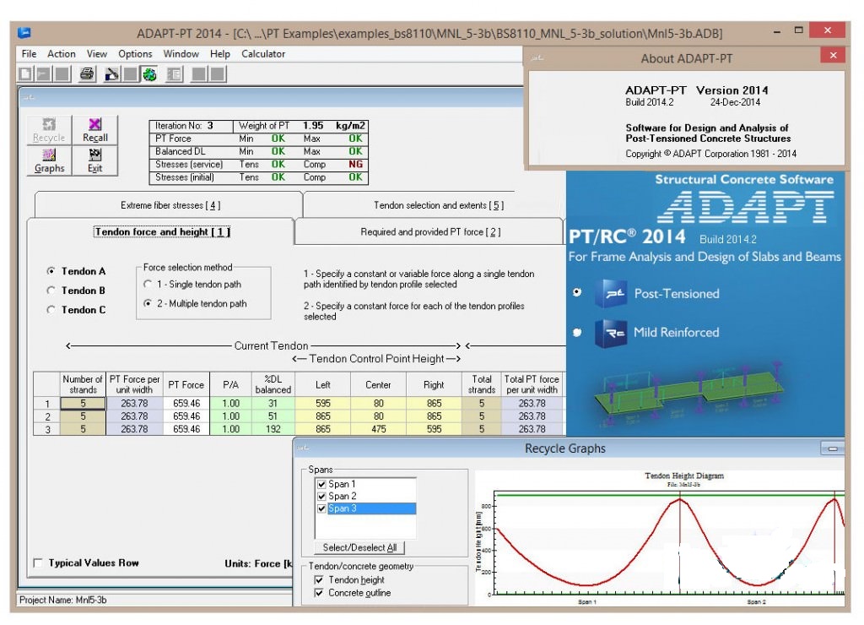Viewport: 864px width, 625px height.
Task: Switch to Tendon selection and extents [5] tab
Action: point(439,205)
